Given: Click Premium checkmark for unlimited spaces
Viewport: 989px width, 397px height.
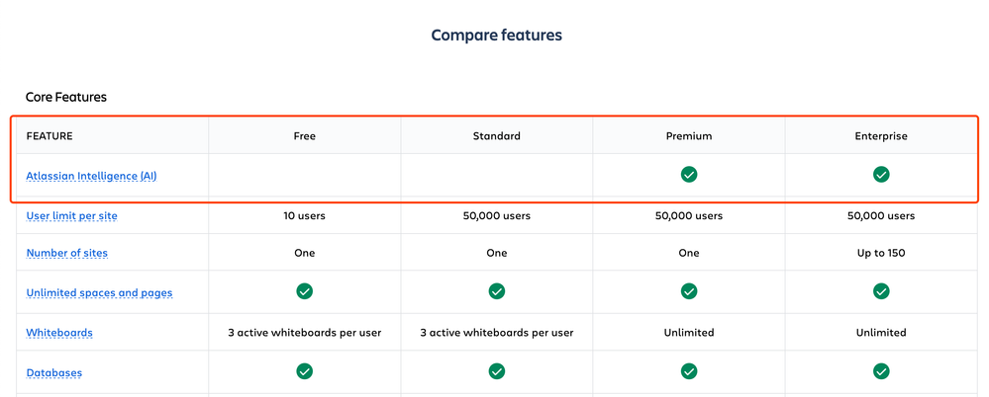Looking at the screenshot, I should [689, 291].
